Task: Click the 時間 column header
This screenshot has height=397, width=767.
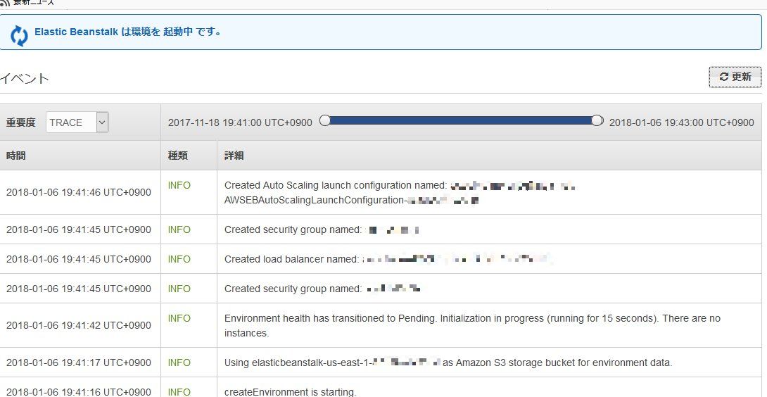Action: [x=16, y=156]
